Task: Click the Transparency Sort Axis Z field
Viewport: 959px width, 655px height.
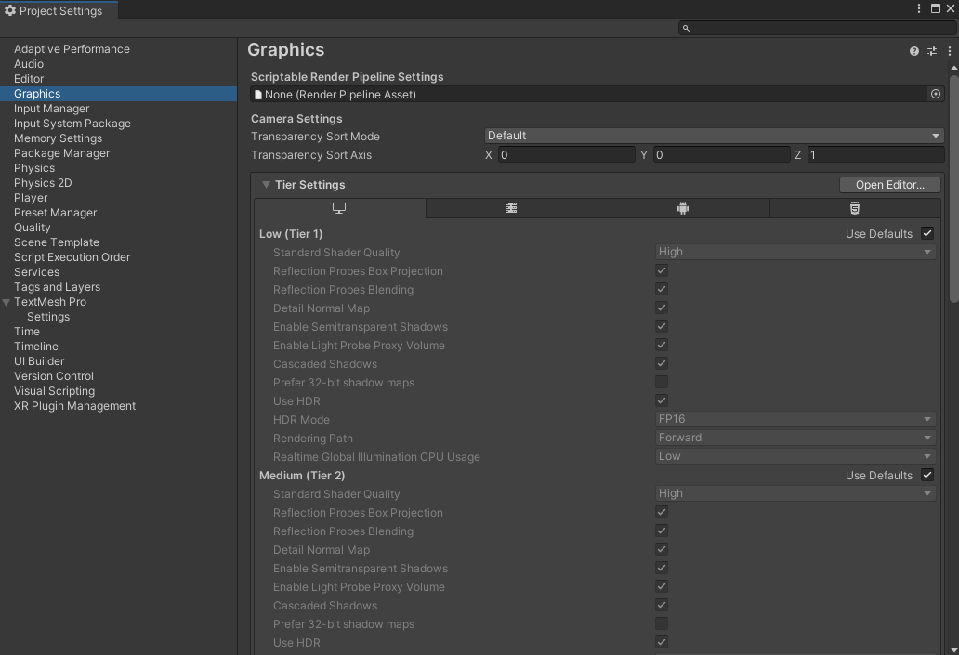Action: pos(875,155)
